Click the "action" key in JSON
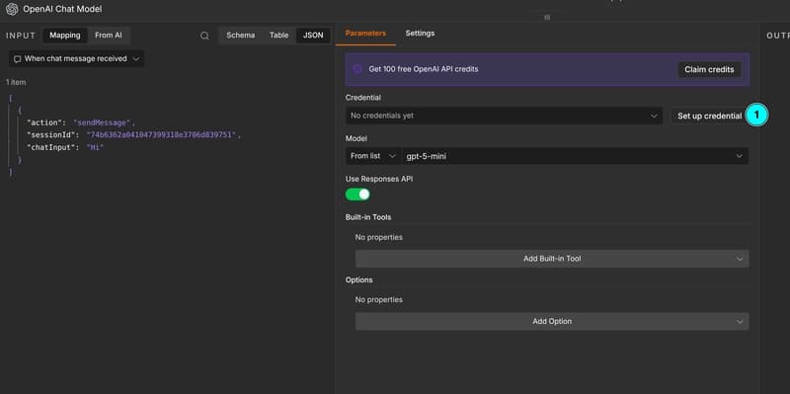This screenshot has height=394, width=790. [45, 122]
